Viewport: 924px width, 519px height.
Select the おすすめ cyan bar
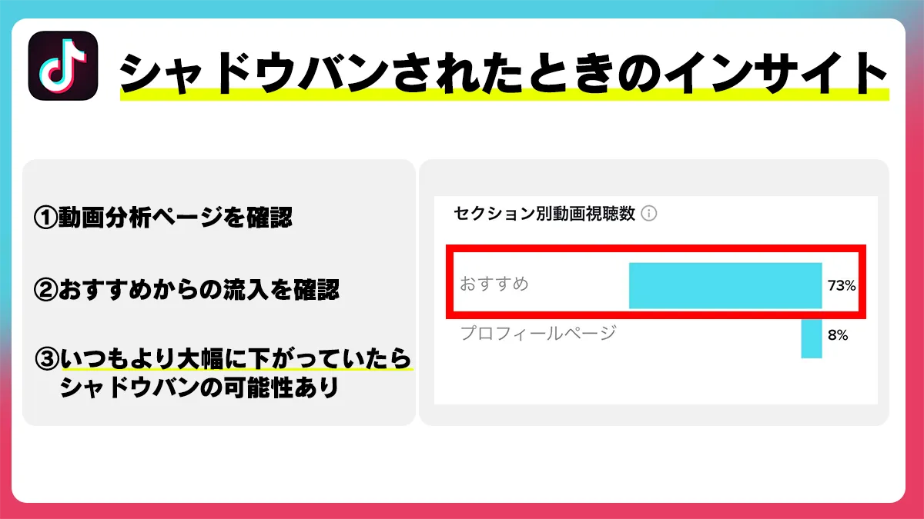pyautogui.click(x=725, y=285)
